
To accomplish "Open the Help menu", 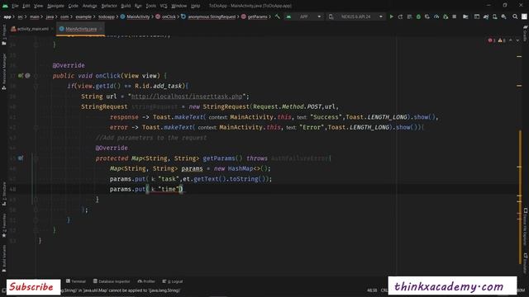I will pos(195,6).
